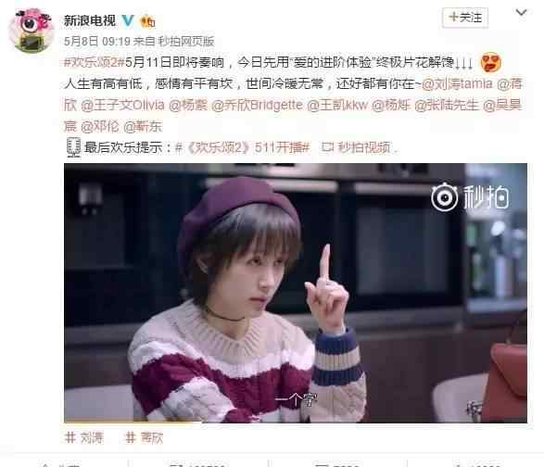Viewport: 544px width, 467px height.
Task: Play the embedded video thumbnail
Action: [296, 293]
